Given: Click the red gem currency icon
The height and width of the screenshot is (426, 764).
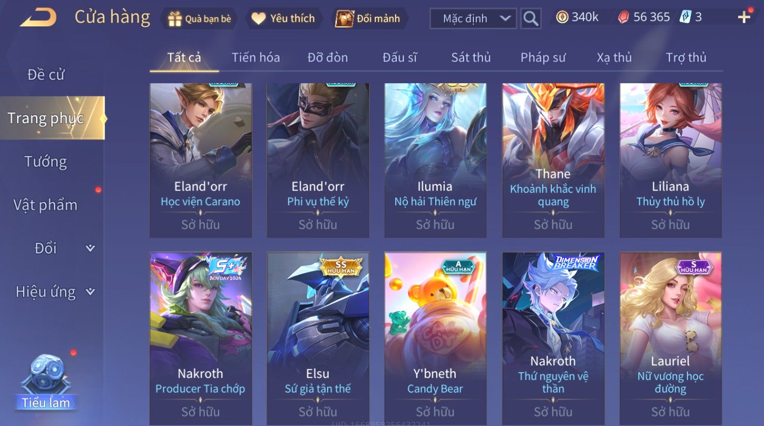Looking at the screenshot, I should coord(623,18).
